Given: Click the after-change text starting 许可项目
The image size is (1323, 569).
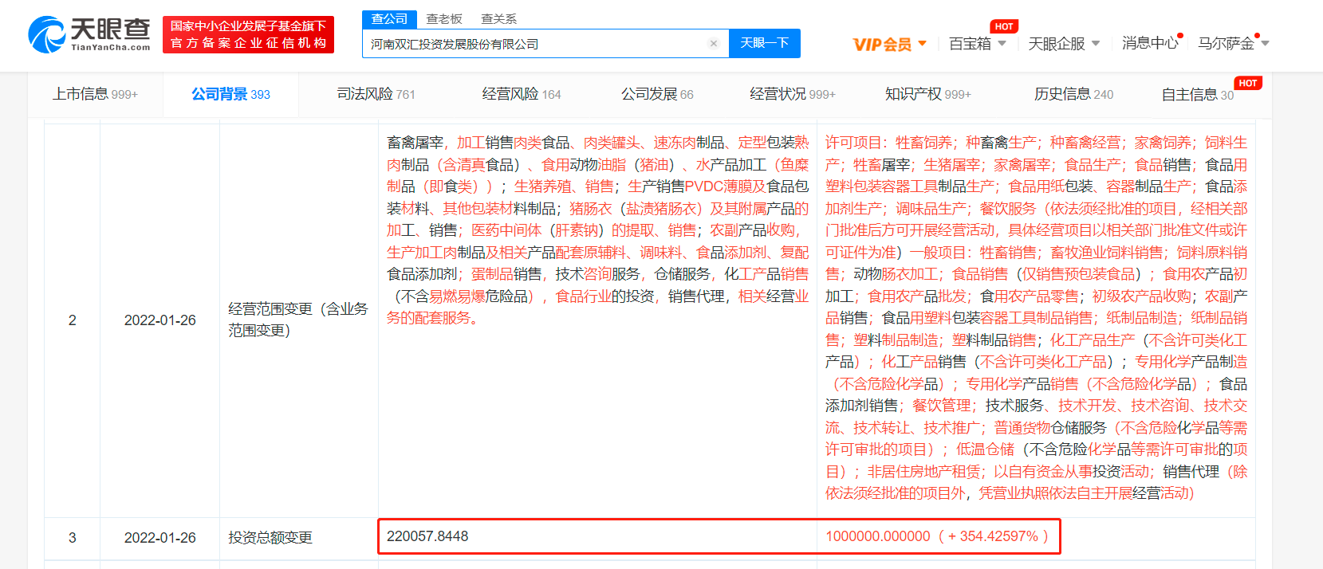Looking at the screenshot, I should point(1036,318).
